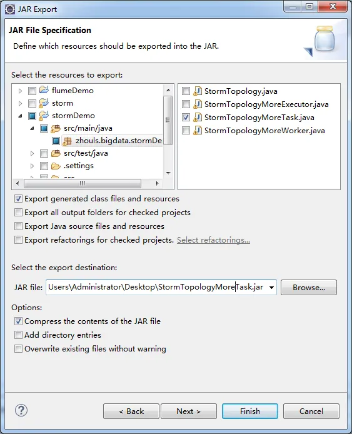Click the .settings folder icon

[x=56, y=166]
